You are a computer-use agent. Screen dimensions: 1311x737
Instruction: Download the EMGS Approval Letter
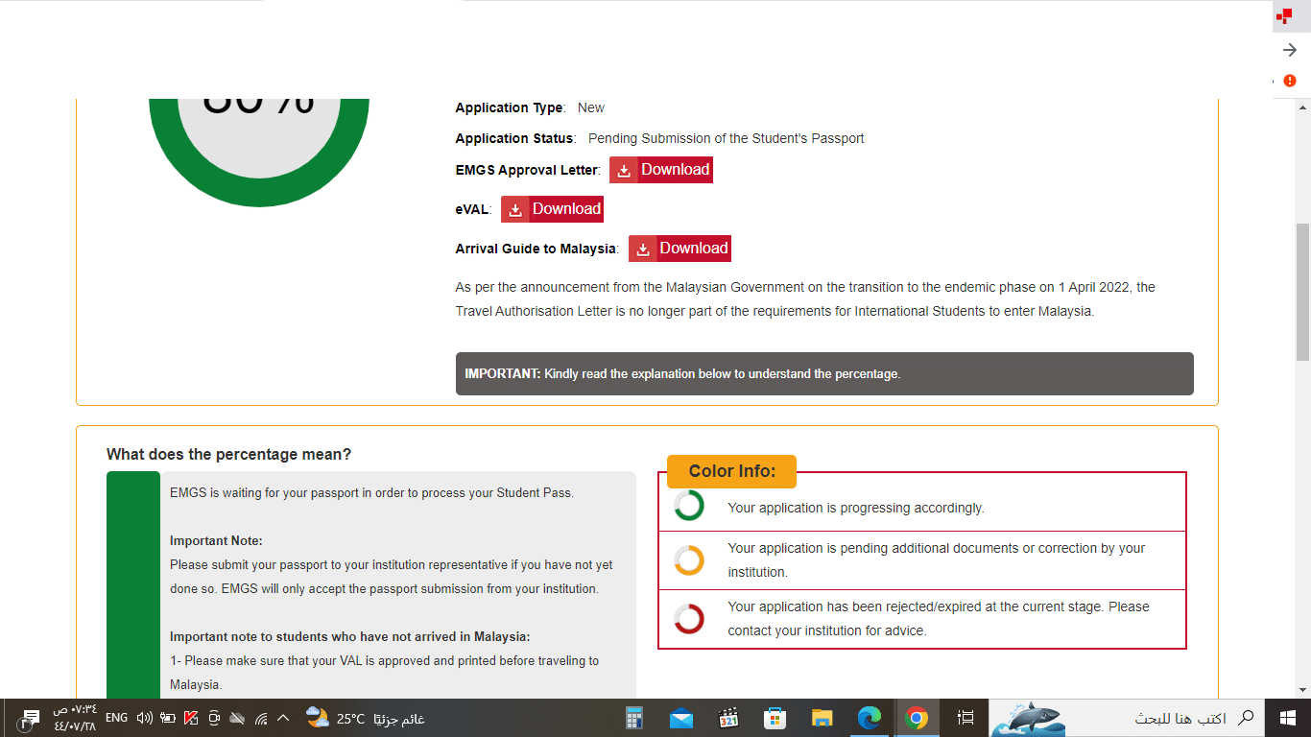[661, 170]
